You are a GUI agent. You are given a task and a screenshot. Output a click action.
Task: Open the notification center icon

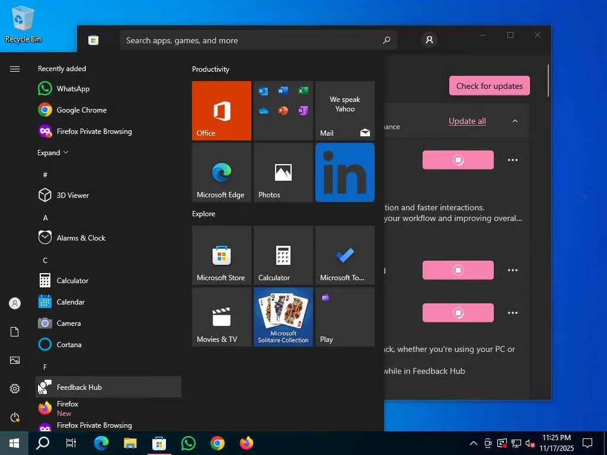click(x=587, y=443)
